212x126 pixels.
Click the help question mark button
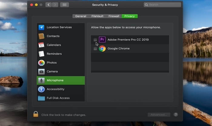(x=176, y=115)
